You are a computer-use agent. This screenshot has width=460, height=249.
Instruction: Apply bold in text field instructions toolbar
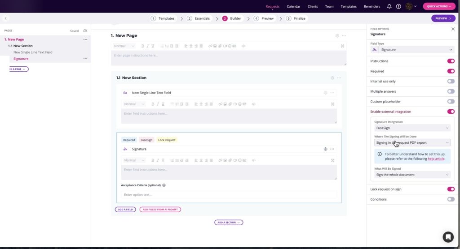(153, 104)
